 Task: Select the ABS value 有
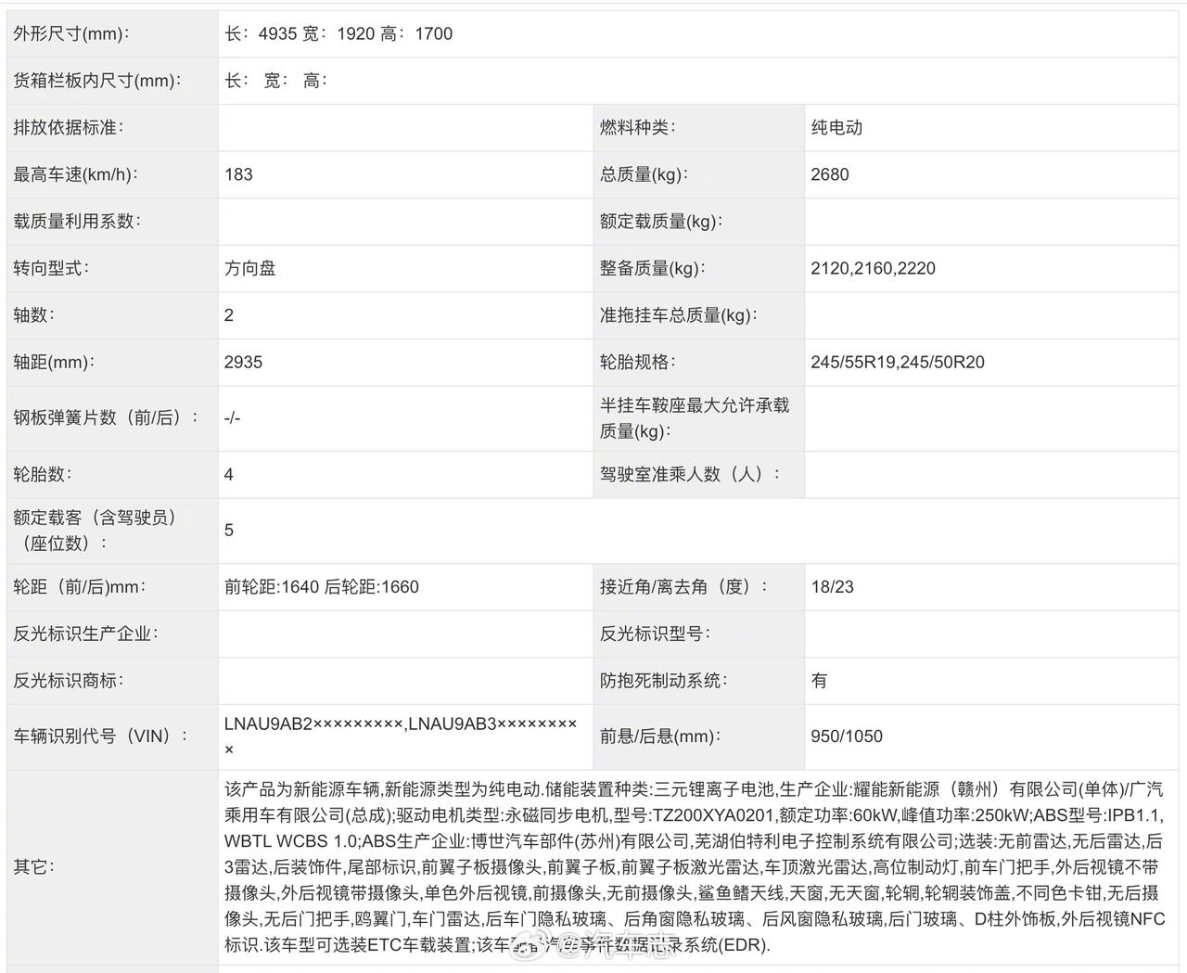(x=819, y=680)
